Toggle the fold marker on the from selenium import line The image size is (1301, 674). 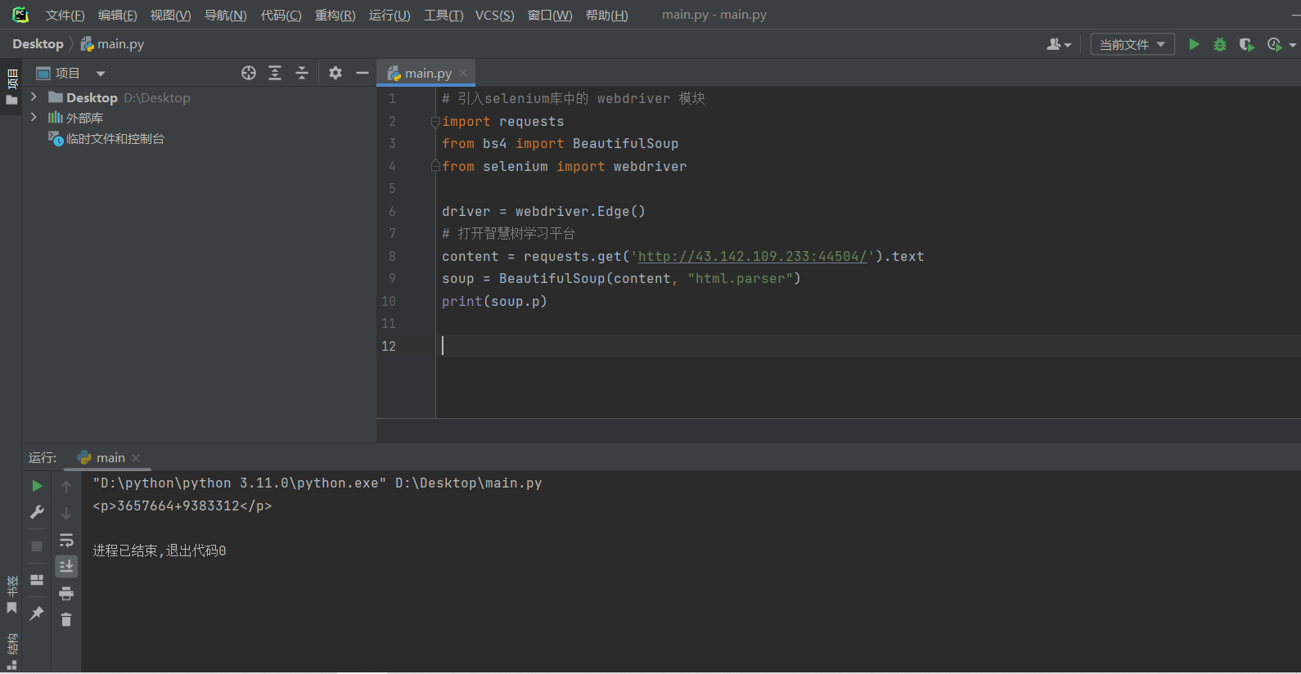pyautogui.click(x=435, y=166)
